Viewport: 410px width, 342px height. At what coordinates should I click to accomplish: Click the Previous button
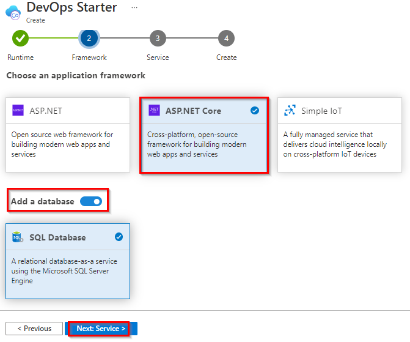[34, 329]
